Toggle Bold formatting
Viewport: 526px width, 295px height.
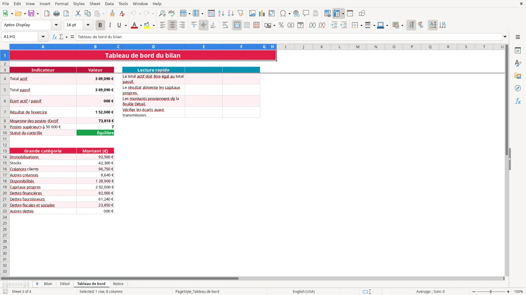(x=100, y=25)
